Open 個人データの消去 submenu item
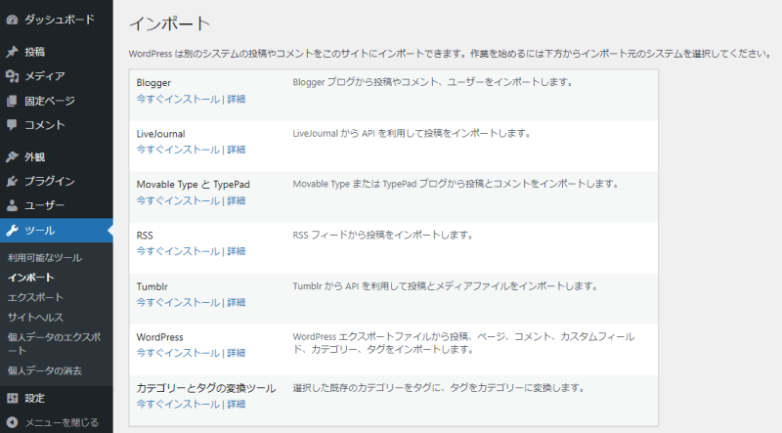Viewport: 782px width, 433px height. (44, 370)
